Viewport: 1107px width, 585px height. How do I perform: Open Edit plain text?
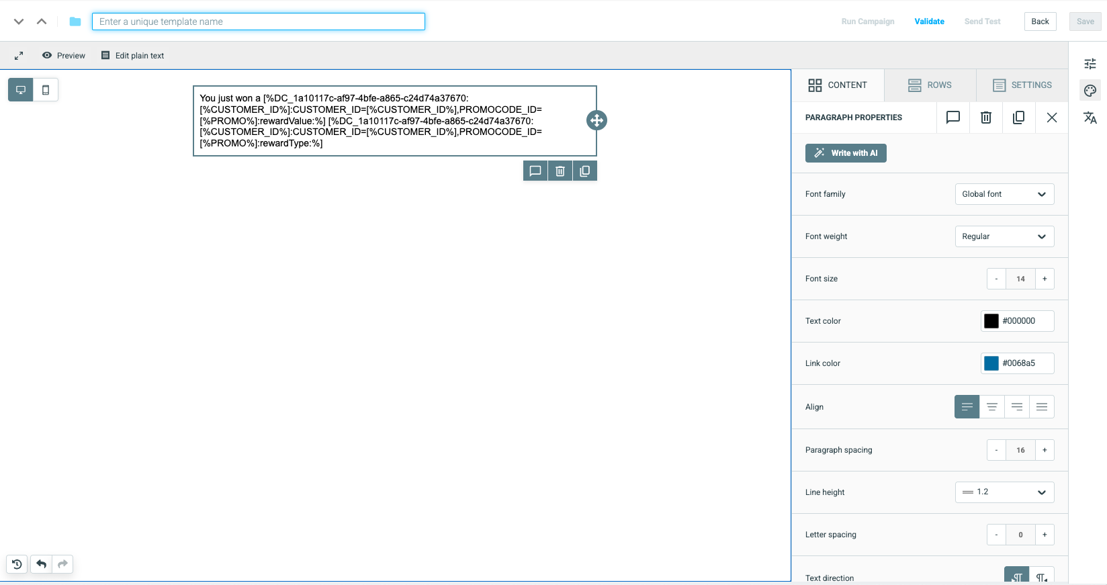coord(132,56)
